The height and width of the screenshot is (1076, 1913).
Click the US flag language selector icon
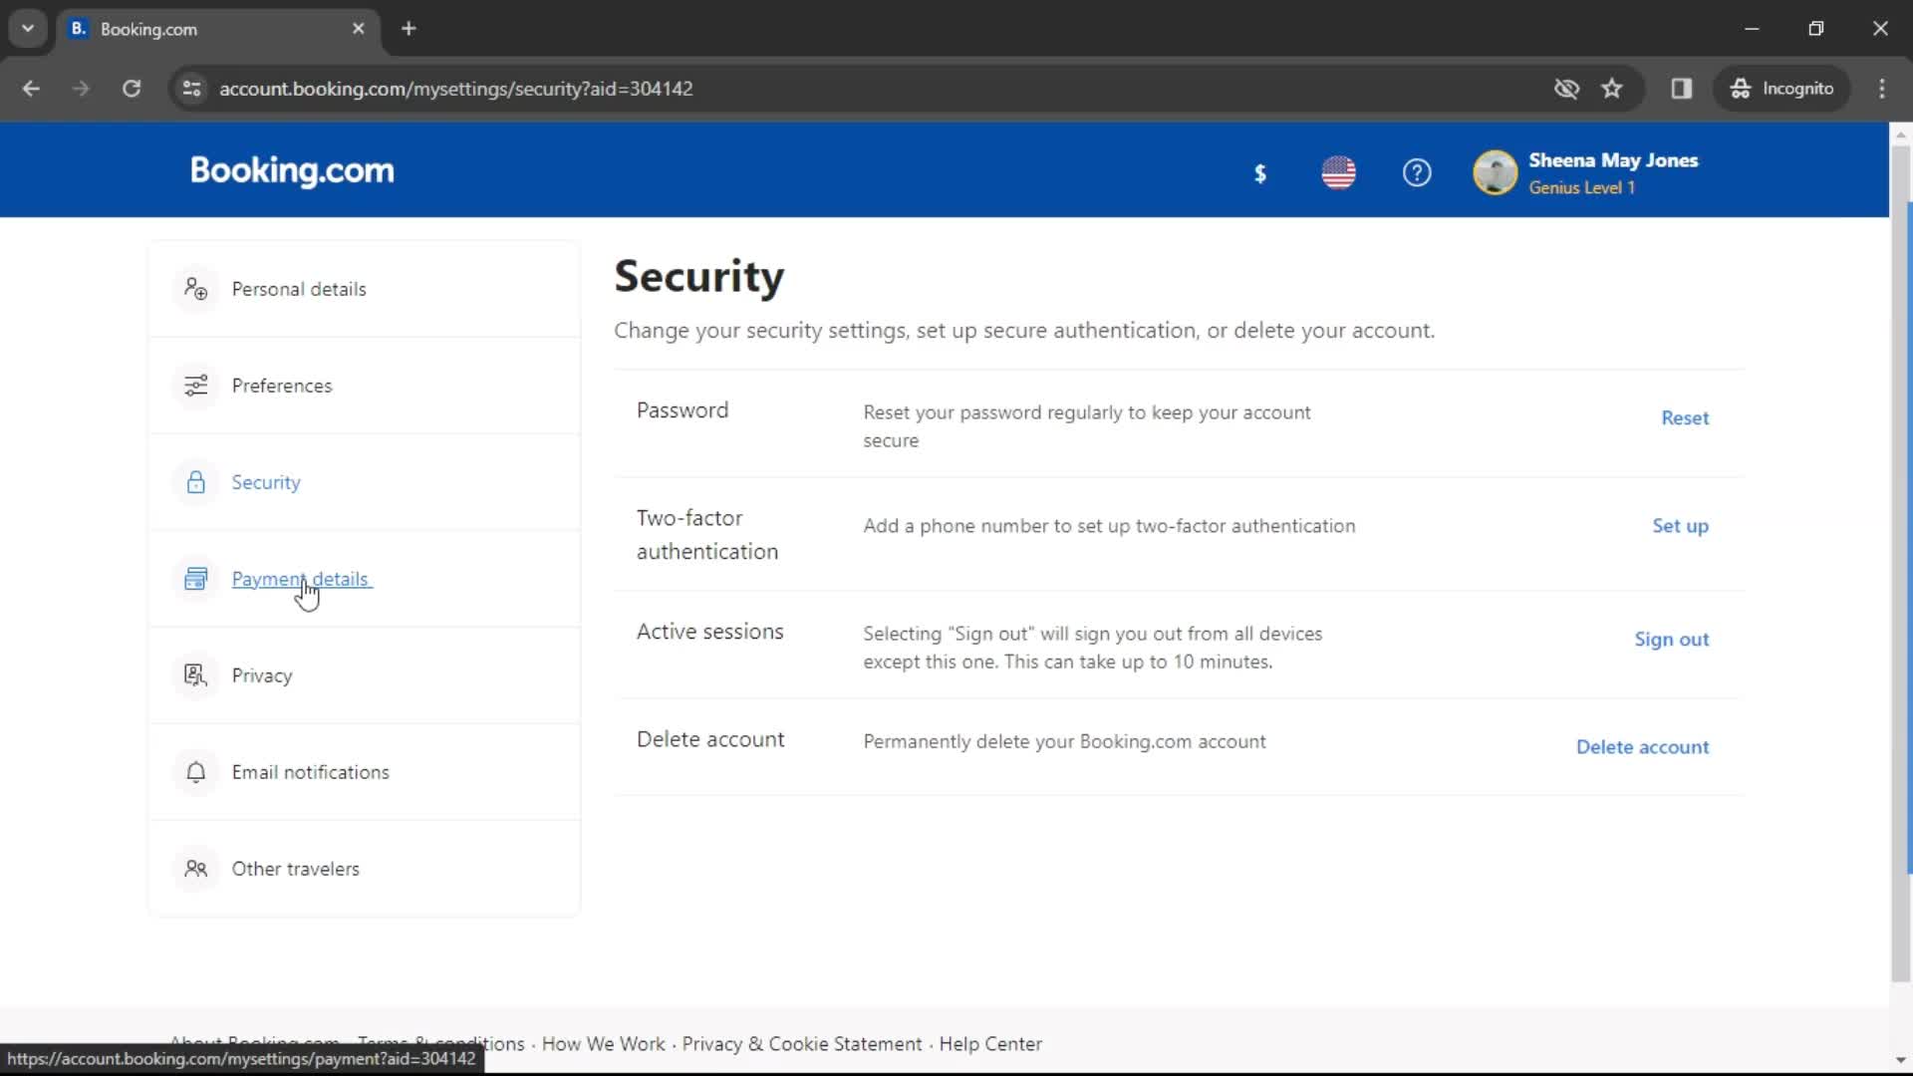tap(1337, 170)
